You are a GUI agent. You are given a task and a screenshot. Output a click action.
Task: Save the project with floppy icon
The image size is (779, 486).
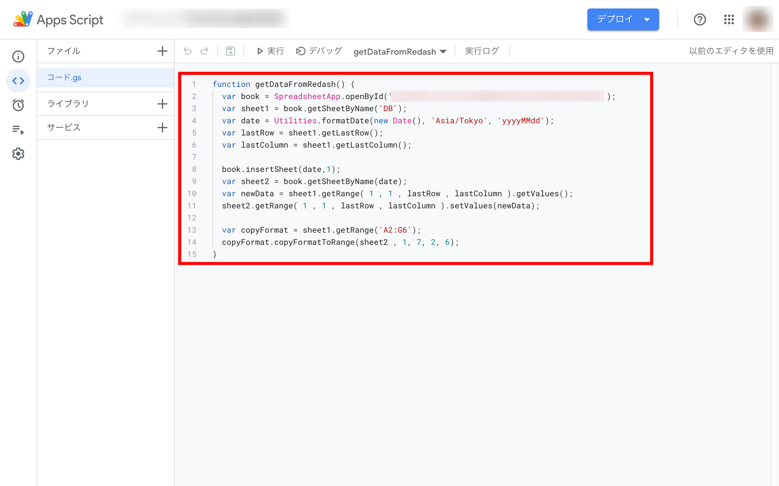[x=230, y=51]
